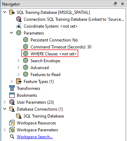Expand the Search Envelope node
Image resolution: width=127 pixels, height=141 pixels.
click(19, 60)
